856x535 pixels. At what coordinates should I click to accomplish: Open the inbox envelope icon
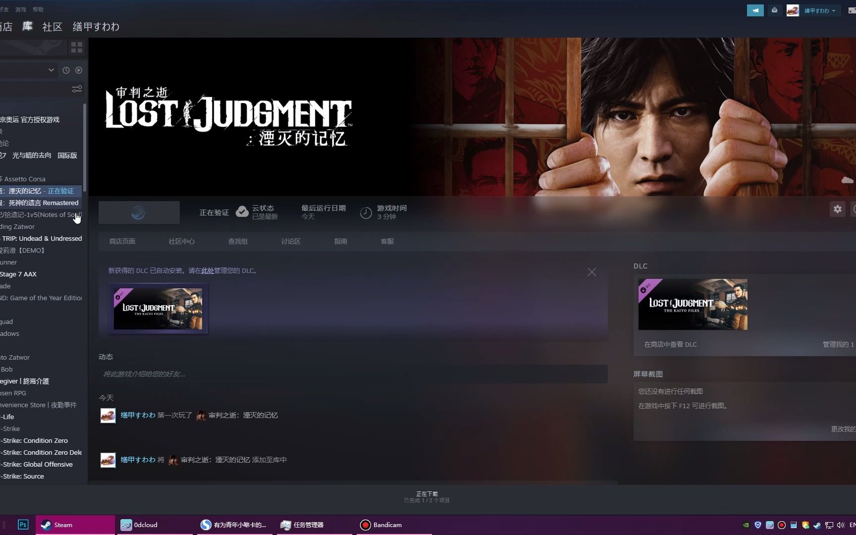click(774, 10)
